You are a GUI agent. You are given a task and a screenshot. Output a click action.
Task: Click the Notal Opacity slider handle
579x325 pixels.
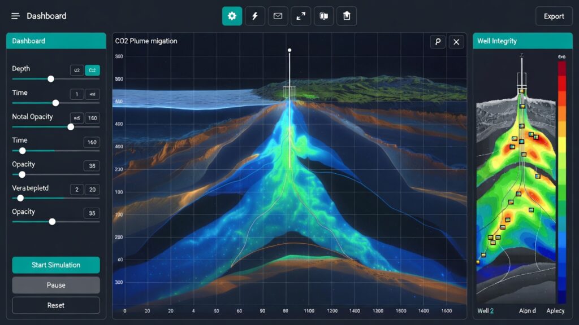pyautogui.click(x=71, y=127)
